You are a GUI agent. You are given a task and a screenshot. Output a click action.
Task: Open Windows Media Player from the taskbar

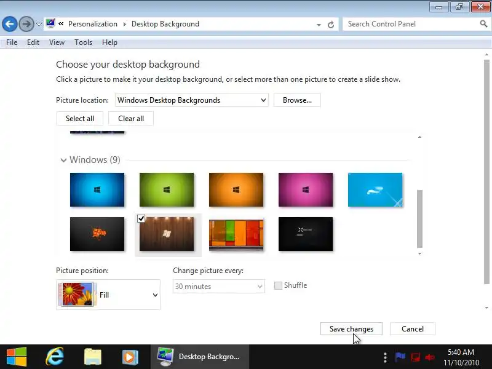130,357
